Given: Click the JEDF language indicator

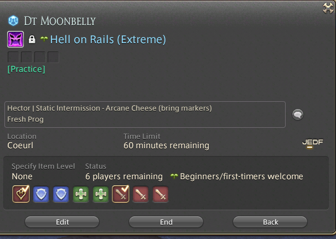Looking at the screenshot, I should pos(312,143).
